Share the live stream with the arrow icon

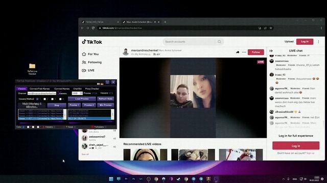tap(238, 52)
